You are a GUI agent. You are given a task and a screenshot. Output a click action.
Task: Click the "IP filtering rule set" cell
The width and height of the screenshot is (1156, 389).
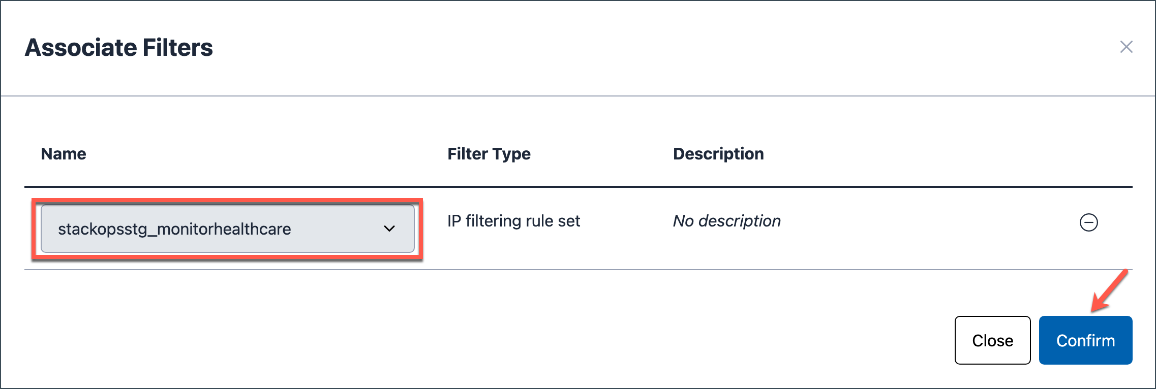pyautogui.click(x=513, y=221)
